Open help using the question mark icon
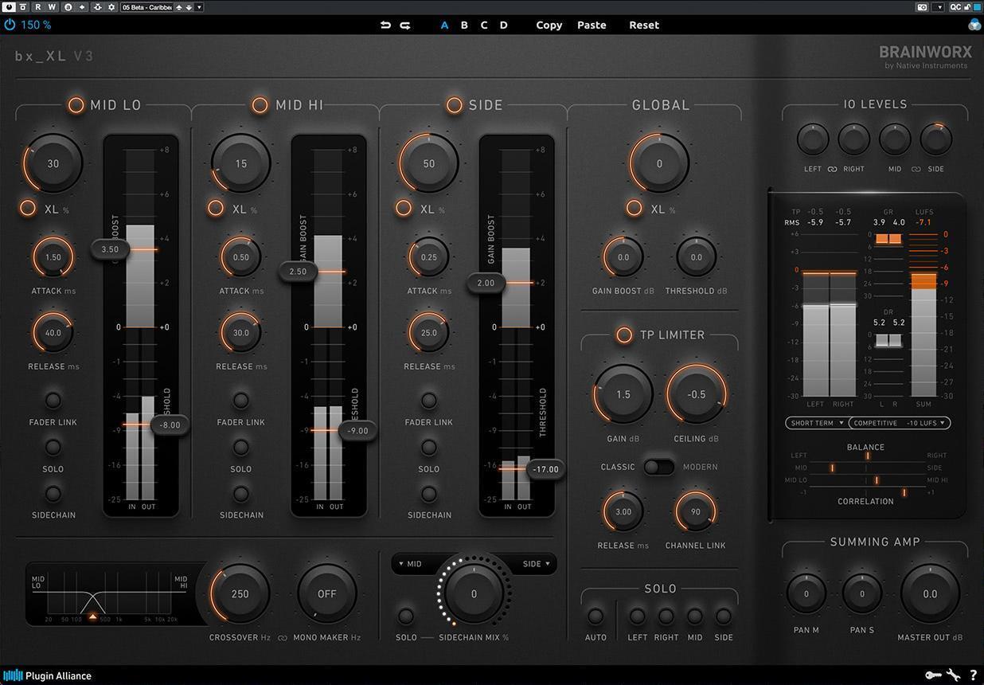The width and height of the screenshot is (984, 685). coord(973,675)
